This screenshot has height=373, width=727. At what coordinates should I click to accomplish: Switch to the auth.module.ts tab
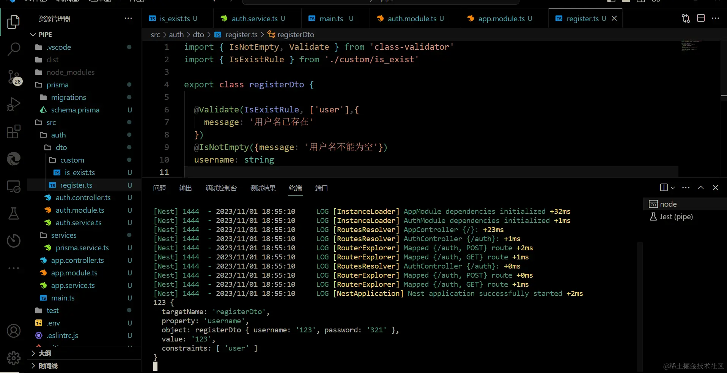(x=414, y=18)
